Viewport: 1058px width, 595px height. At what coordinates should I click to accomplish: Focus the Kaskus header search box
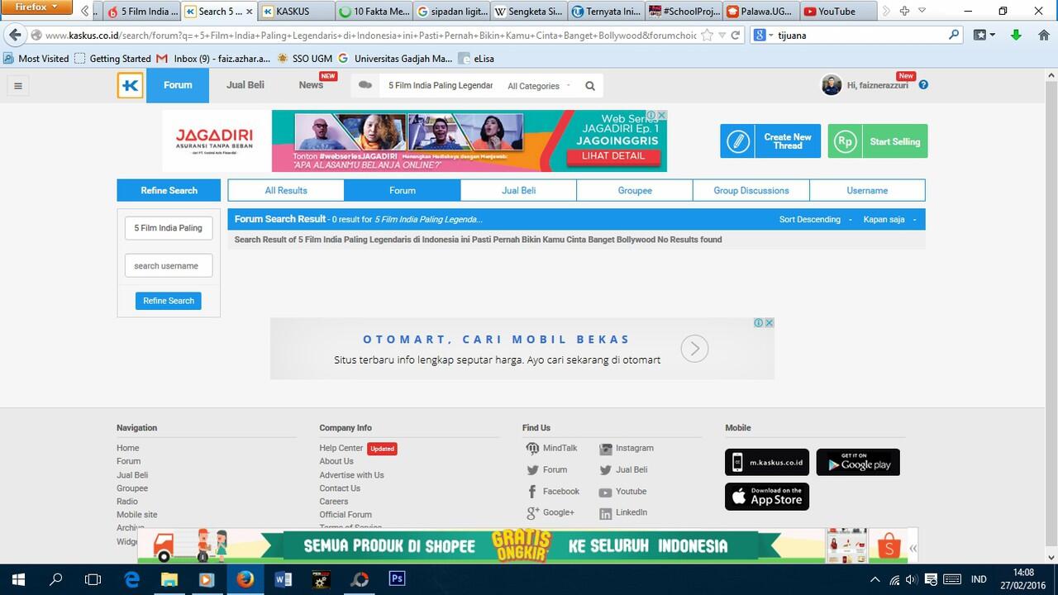click(439, 86)
